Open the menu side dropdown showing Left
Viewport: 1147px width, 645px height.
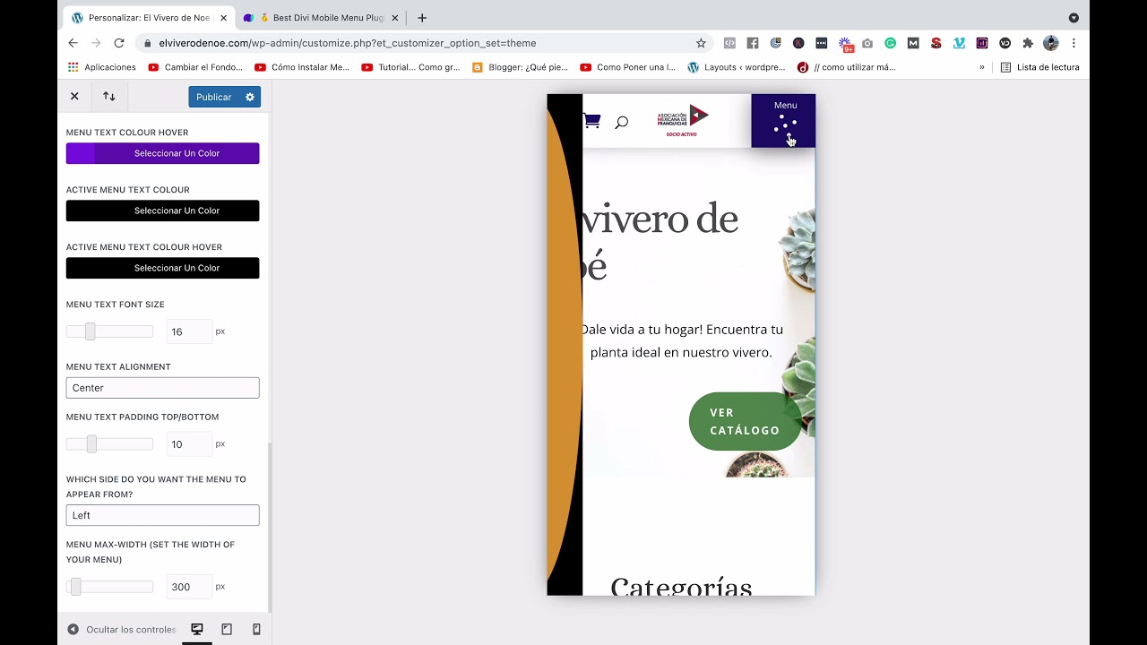coord(162,515)
